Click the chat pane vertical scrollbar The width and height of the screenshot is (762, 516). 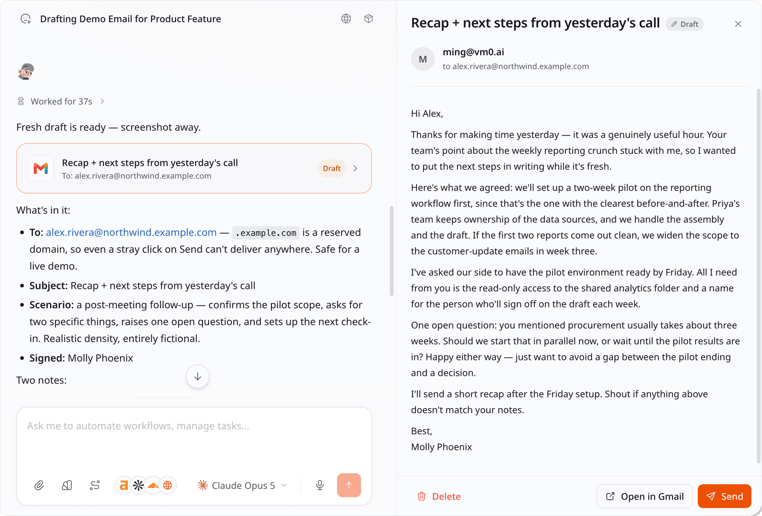point(392,251)
